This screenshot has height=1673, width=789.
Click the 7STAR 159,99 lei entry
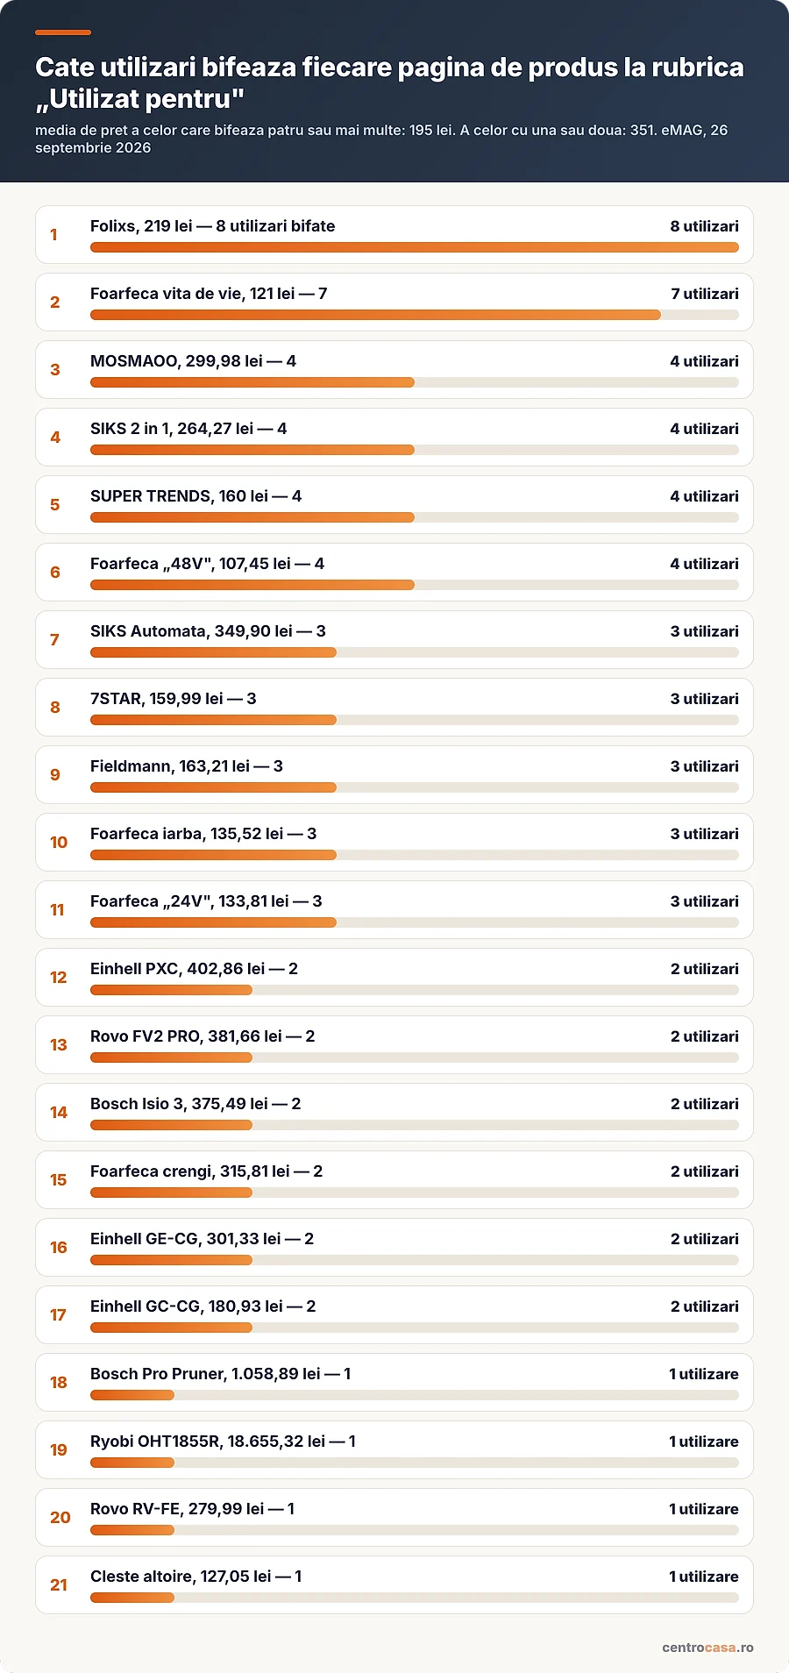click(x=394, y=707)
